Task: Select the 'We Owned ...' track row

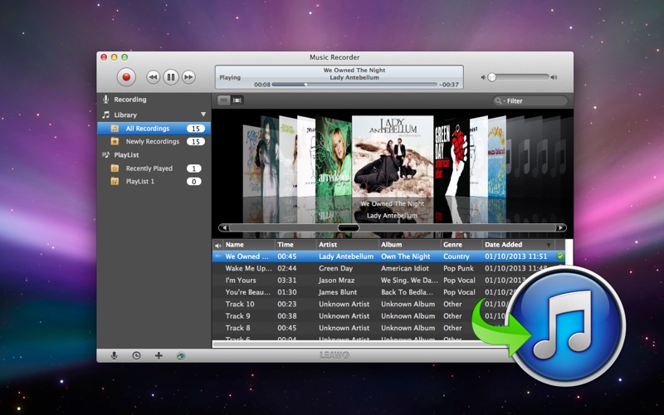Action: pos(388,256)
